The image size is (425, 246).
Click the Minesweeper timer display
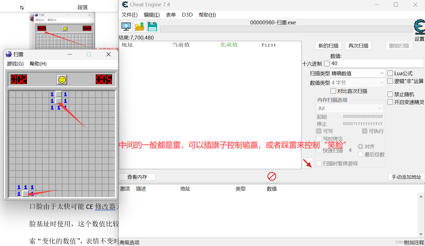tap(104, 80)
